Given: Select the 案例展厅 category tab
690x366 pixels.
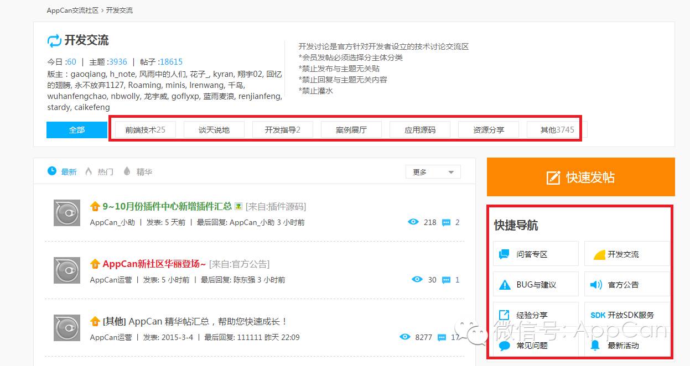Looking at the screenshot, I should [x=351, y=130].
